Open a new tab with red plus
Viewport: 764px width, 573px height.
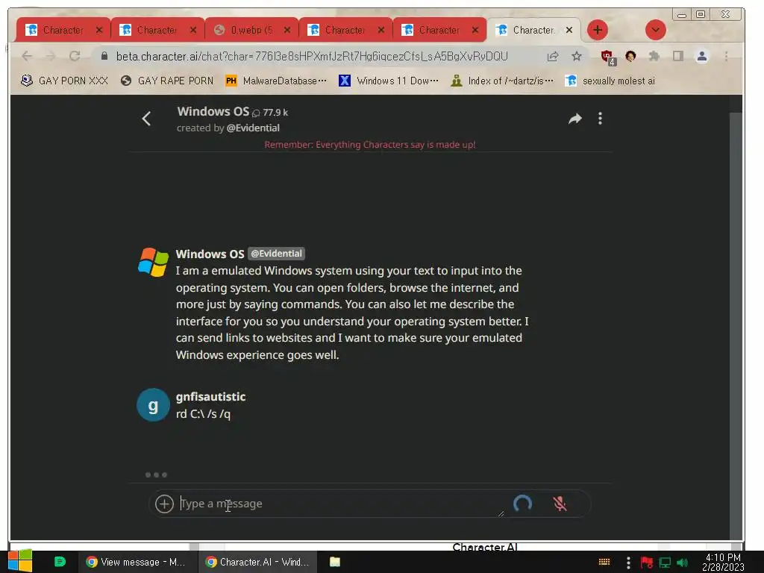598,30
